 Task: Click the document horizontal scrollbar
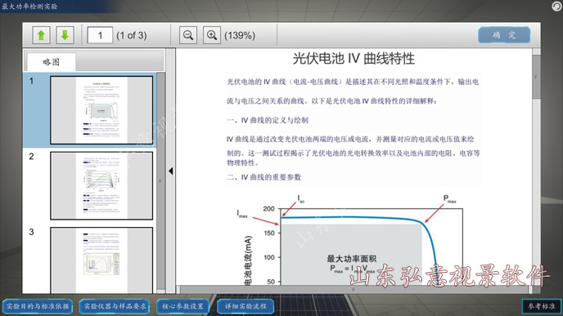coord(354,289)
